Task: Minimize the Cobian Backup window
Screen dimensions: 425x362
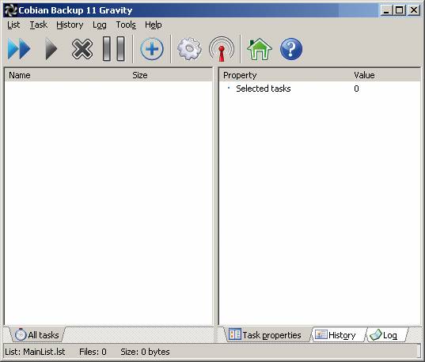Action: tap(386, 10)
